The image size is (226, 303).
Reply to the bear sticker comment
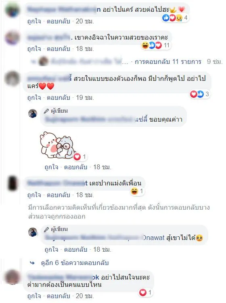click(75, 167)
